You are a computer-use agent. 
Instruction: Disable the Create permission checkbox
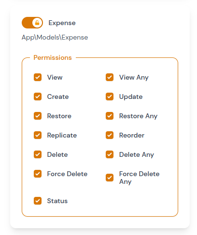[38, 97]
